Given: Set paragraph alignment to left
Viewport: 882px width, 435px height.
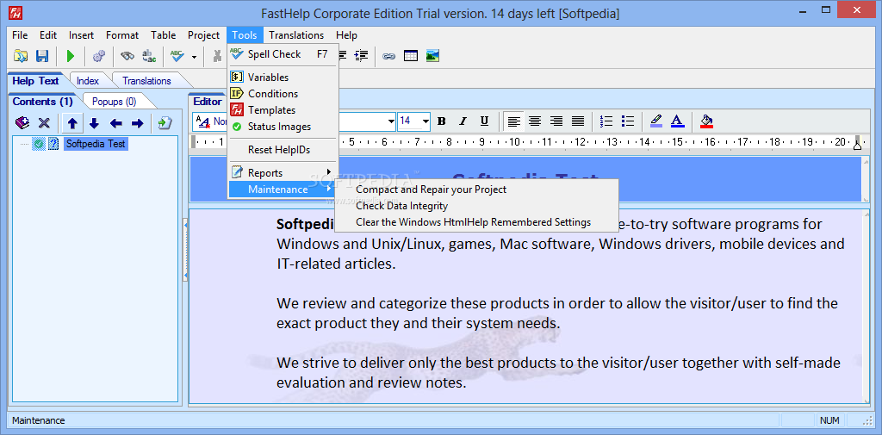Looking at the screenshot, I should click(x=513, y=121).
